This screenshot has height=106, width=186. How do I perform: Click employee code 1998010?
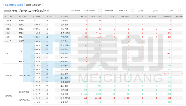(36, 25)
